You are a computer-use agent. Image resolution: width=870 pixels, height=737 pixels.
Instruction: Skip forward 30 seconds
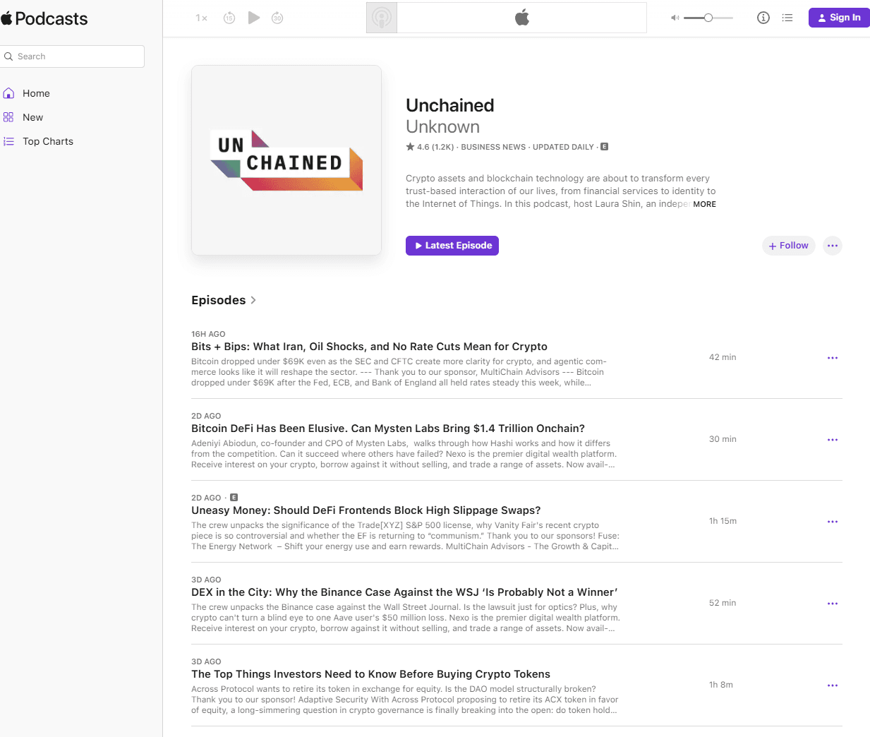(x=277, y=18)
